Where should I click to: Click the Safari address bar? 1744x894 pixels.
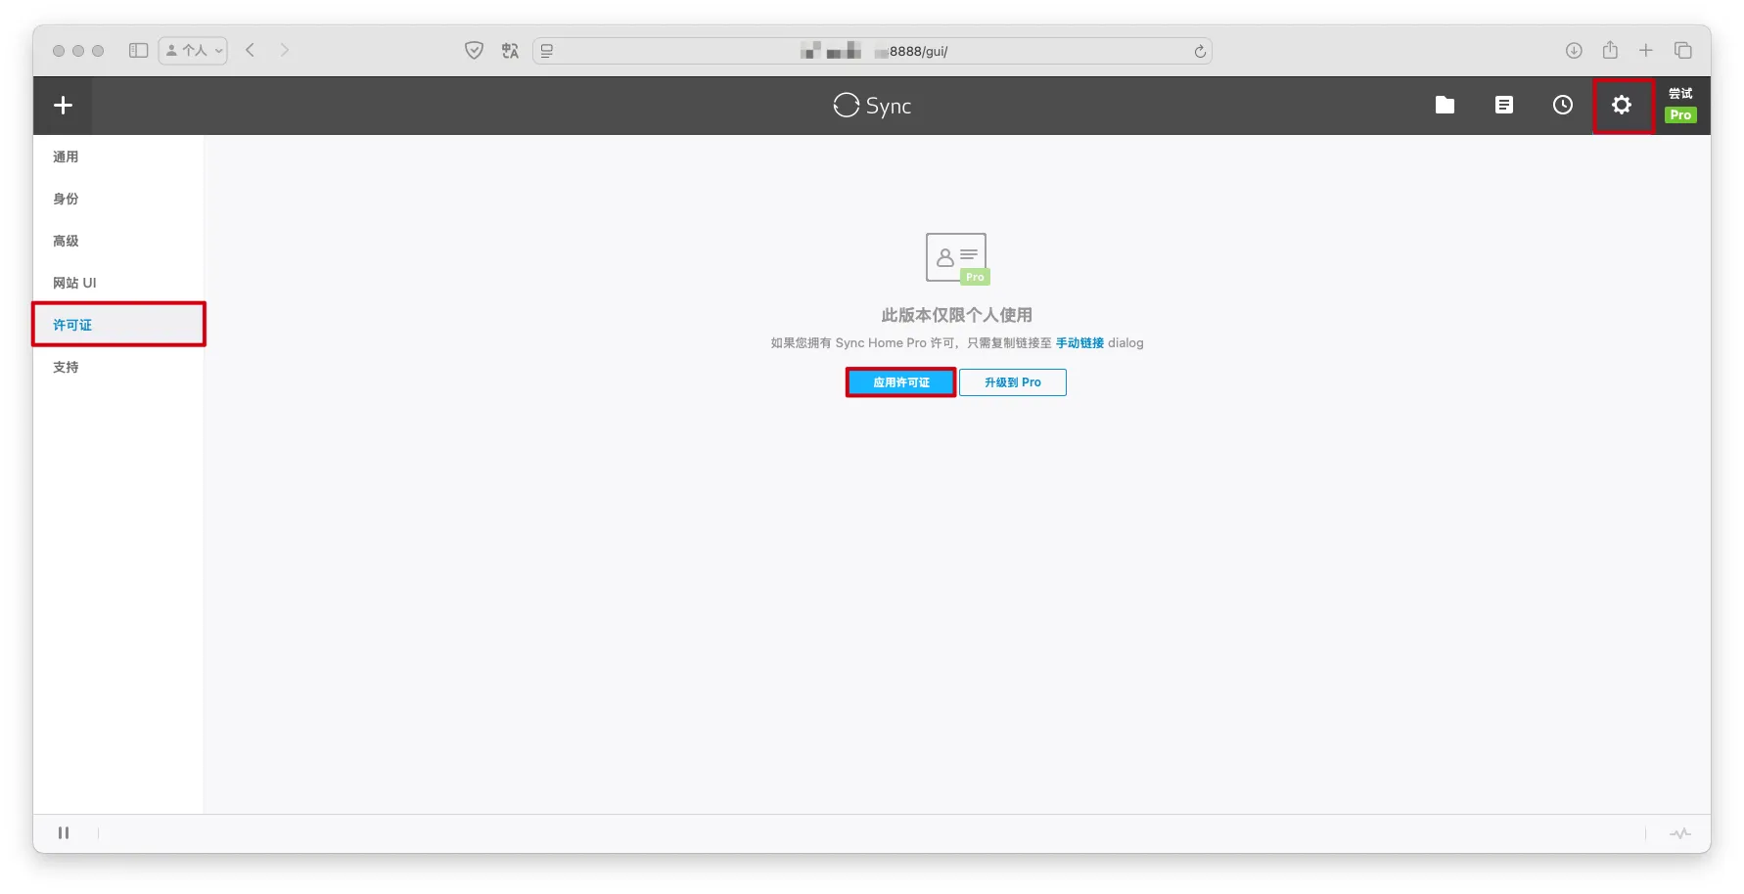(x=871, y=51)
